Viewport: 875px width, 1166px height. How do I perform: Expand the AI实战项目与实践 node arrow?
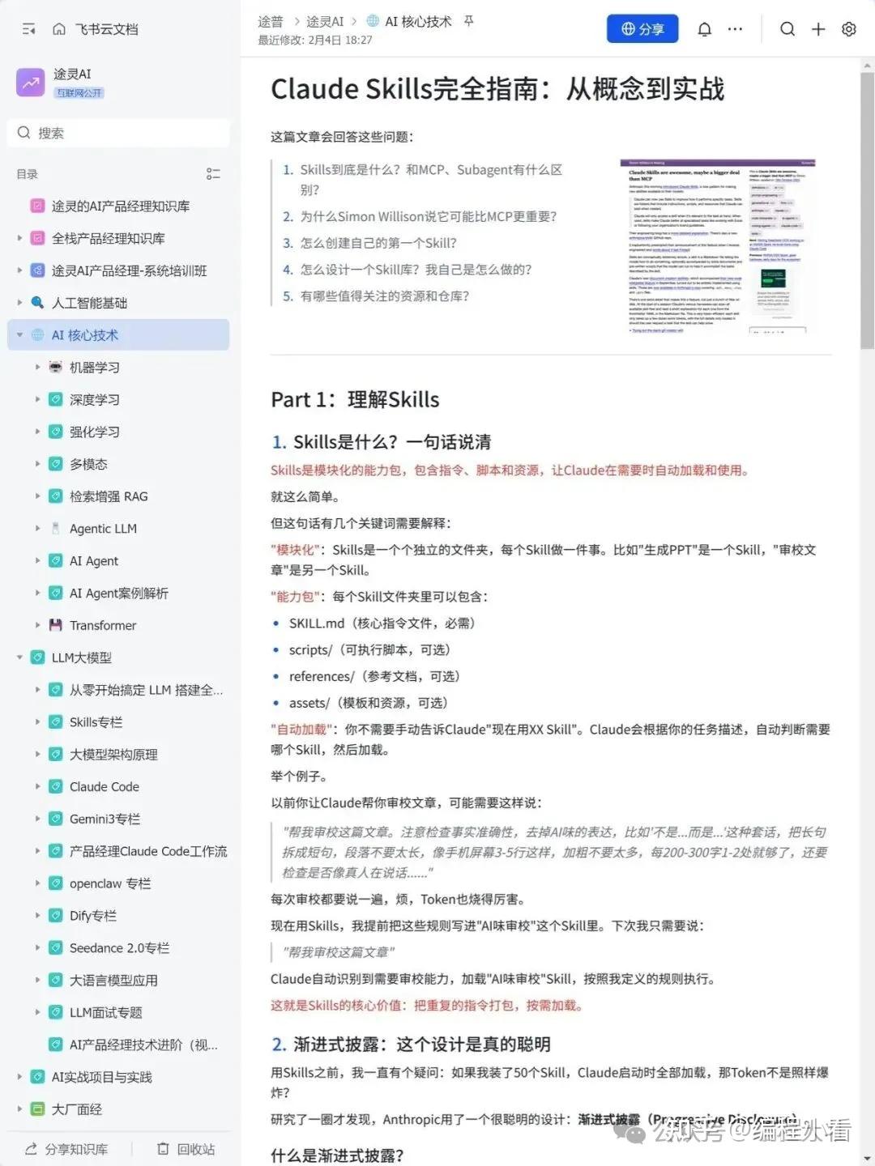(x=19, y=1077)
